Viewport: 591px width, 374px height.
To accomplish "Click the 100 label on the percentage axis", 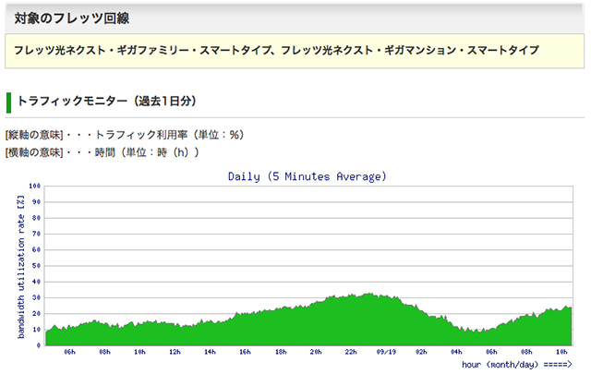I will point(35,186).
